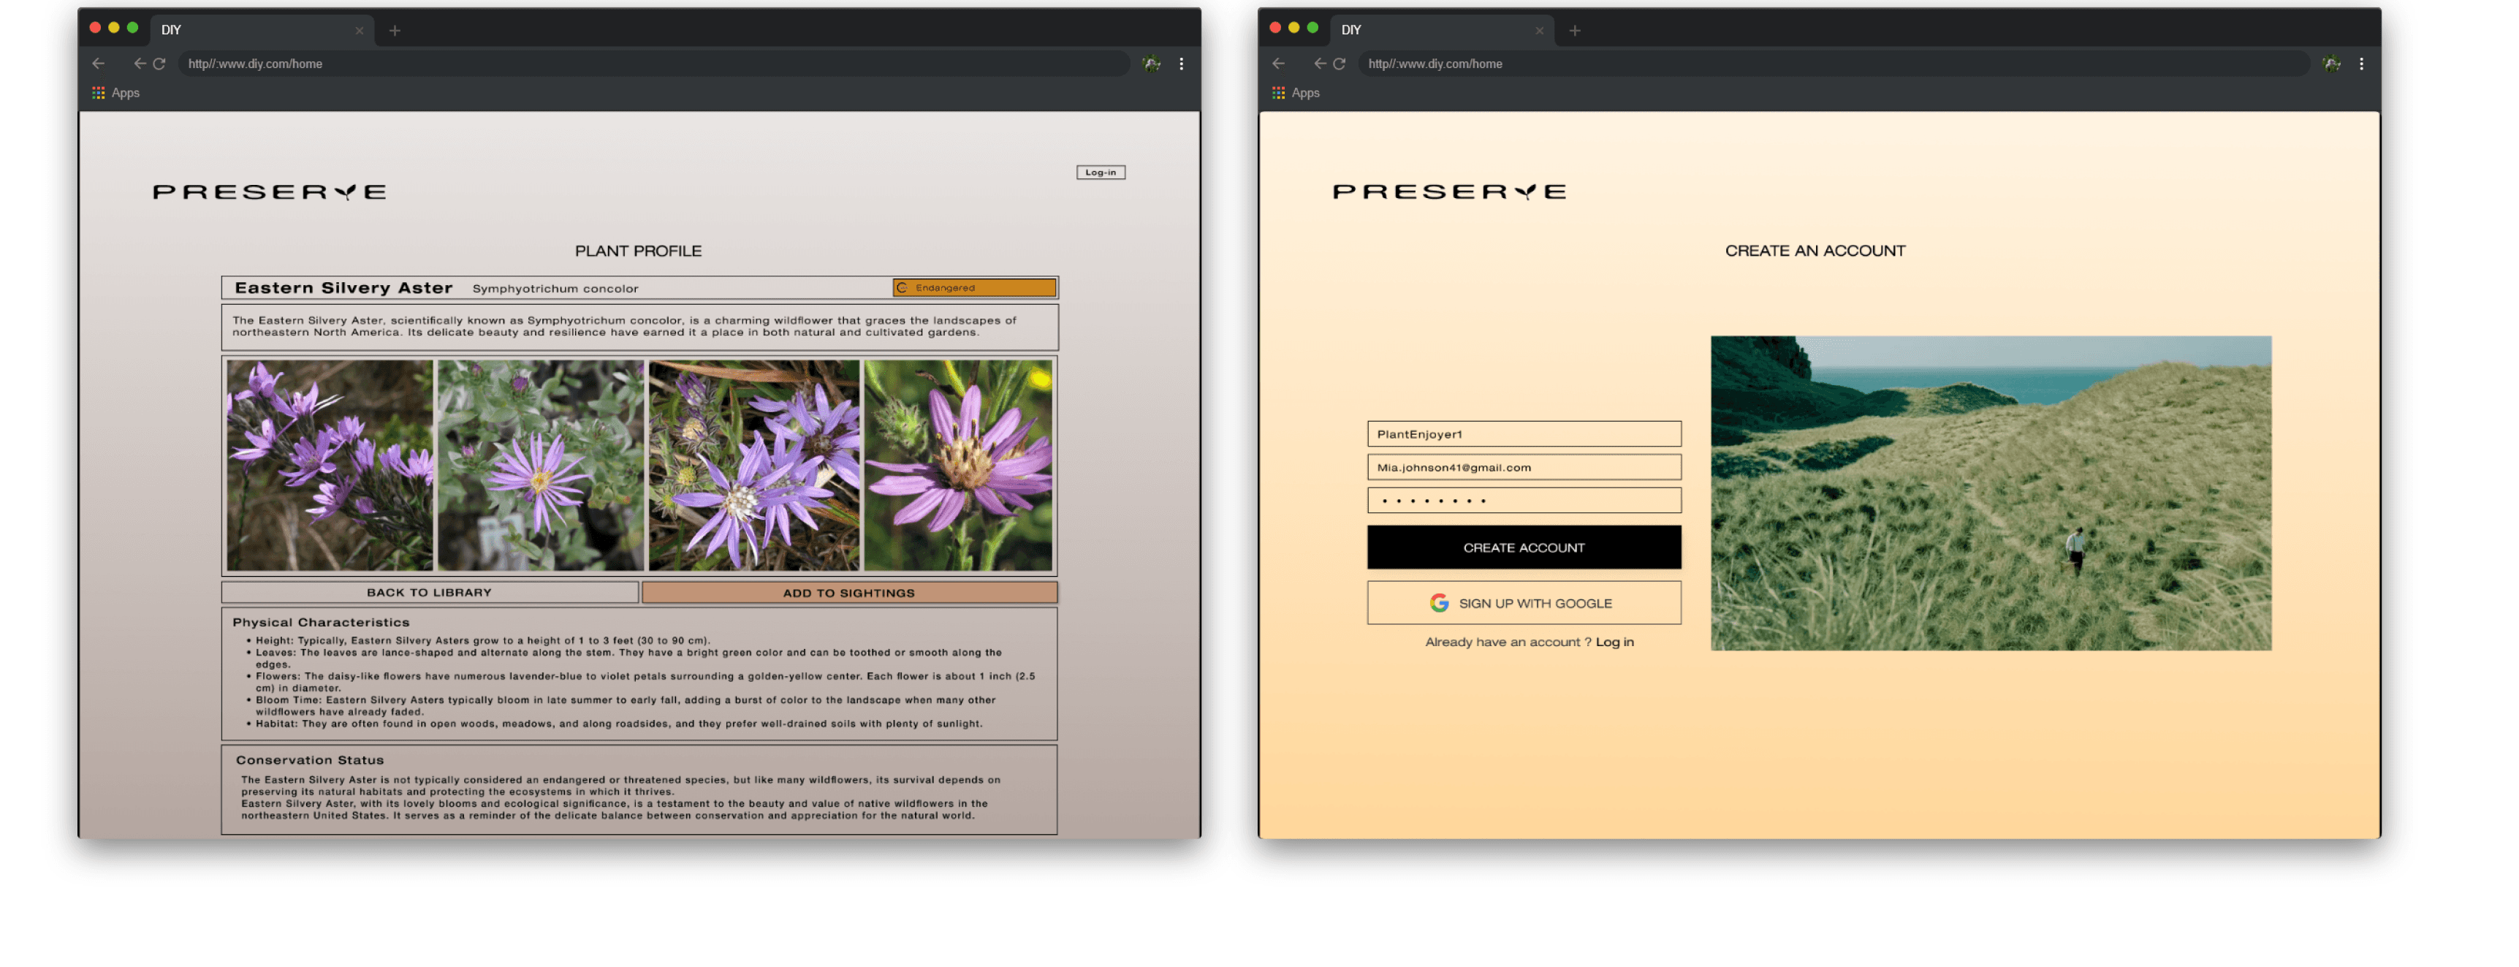
Task: Click the Log-in button on plant profile
Action: (x=1100, y=172)
